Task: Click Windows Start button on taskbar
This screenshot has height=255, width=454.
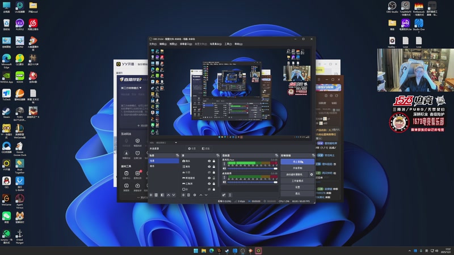Action: 196,250
